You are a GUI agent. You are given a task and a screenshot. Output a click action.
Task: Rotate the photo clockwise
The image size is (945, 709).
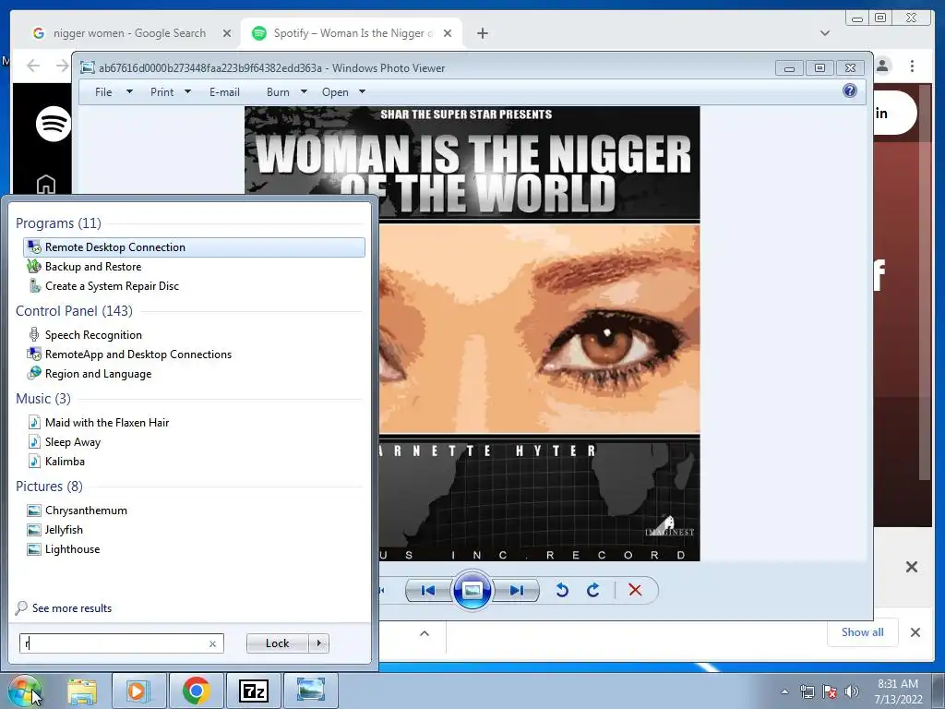593,590
